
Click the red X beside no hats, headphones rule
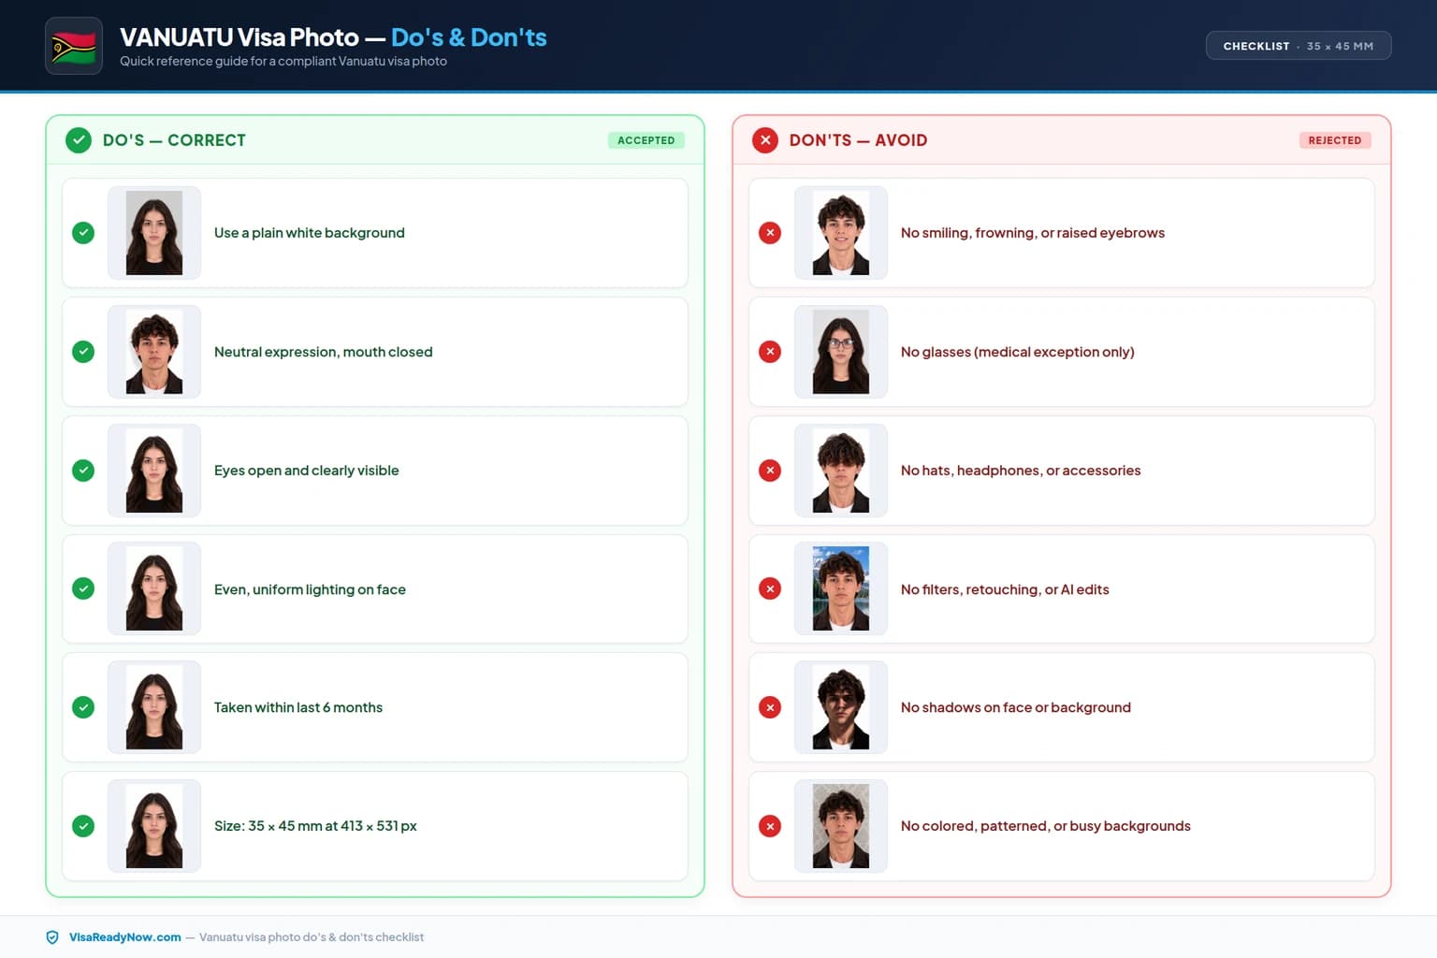770,471
